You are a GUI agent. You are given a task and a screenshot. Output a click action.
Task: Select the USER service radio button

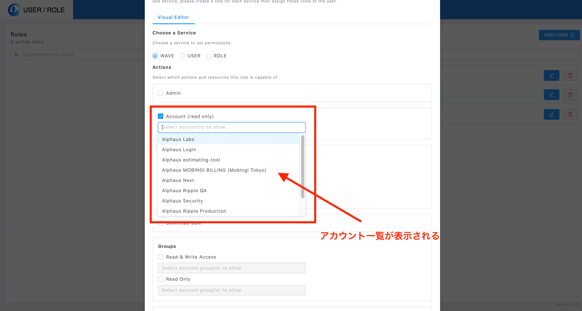click(182, 56)
